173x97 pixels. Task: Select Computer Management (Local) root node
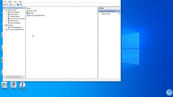[x=15, y=8]
